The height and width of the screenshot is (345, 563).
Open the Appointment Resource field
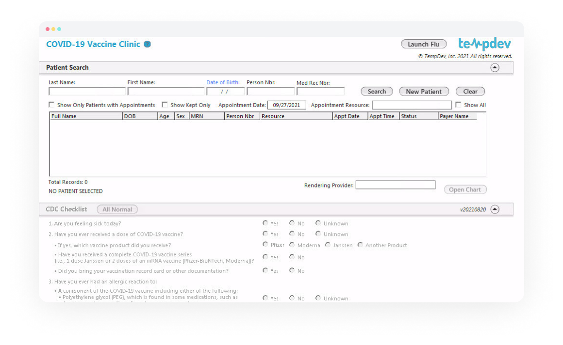[x=412, y=105]
